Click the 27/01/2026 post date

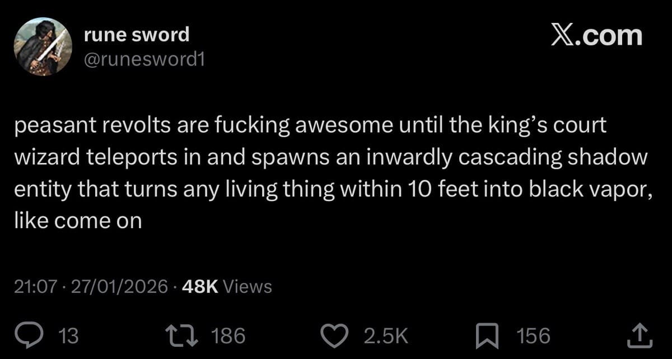tap(118, 287)
